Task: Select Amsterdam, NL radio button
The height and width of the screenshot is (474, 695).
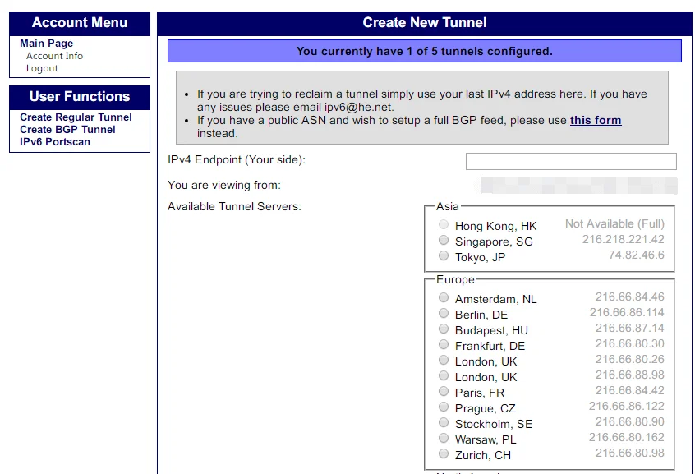Action: pyautogui.click(x=444, y=298)
